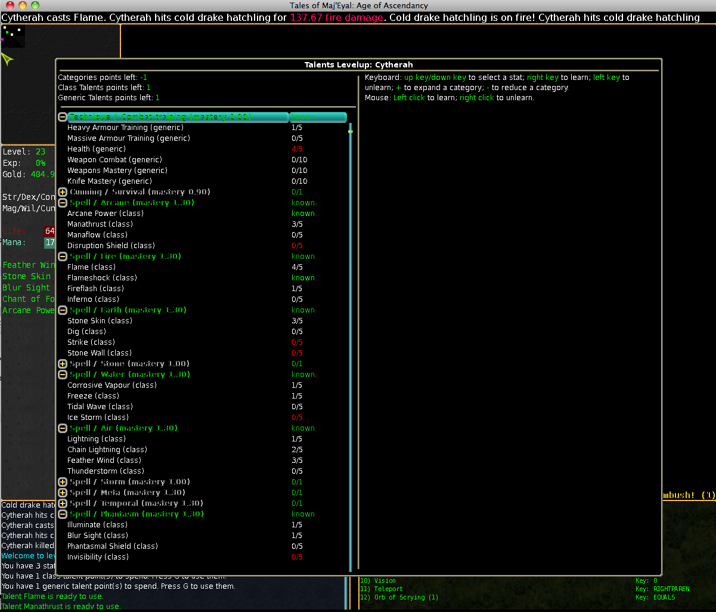Expand the Spell / Stone category
The image size is (716, 612).
(63, 364)
